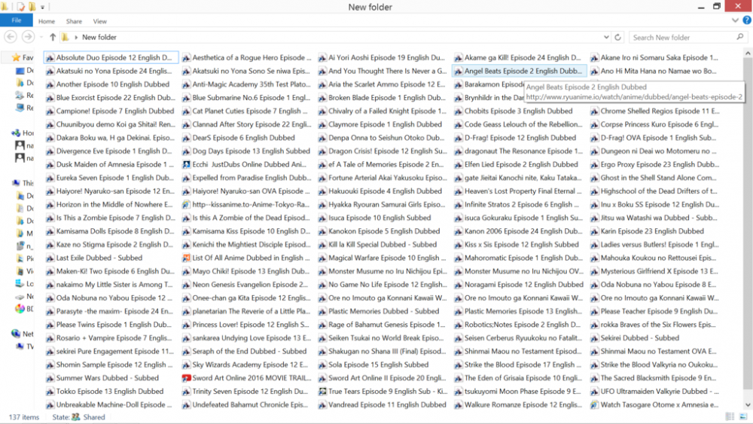Screen dimensions: 753x424
Task: Select icon of Ecchi JustDubs Online Dubbed file
Action: [186, 165]
